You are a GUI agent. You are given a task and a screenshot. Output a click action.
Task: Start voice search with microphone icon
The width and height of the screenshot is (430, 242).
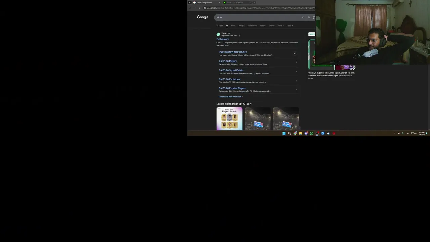click(x=309, y=17)
